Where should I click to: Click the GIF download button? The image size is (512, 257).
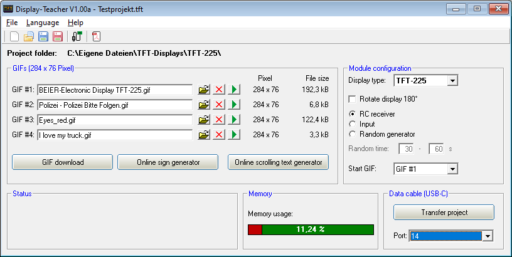pyautogui.click(x=63, y=162)
